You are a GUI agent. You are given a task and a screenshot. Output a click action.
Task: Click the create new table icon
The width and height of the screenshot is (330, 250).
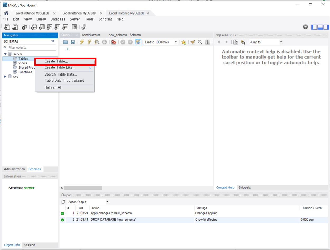click(42, 27)
